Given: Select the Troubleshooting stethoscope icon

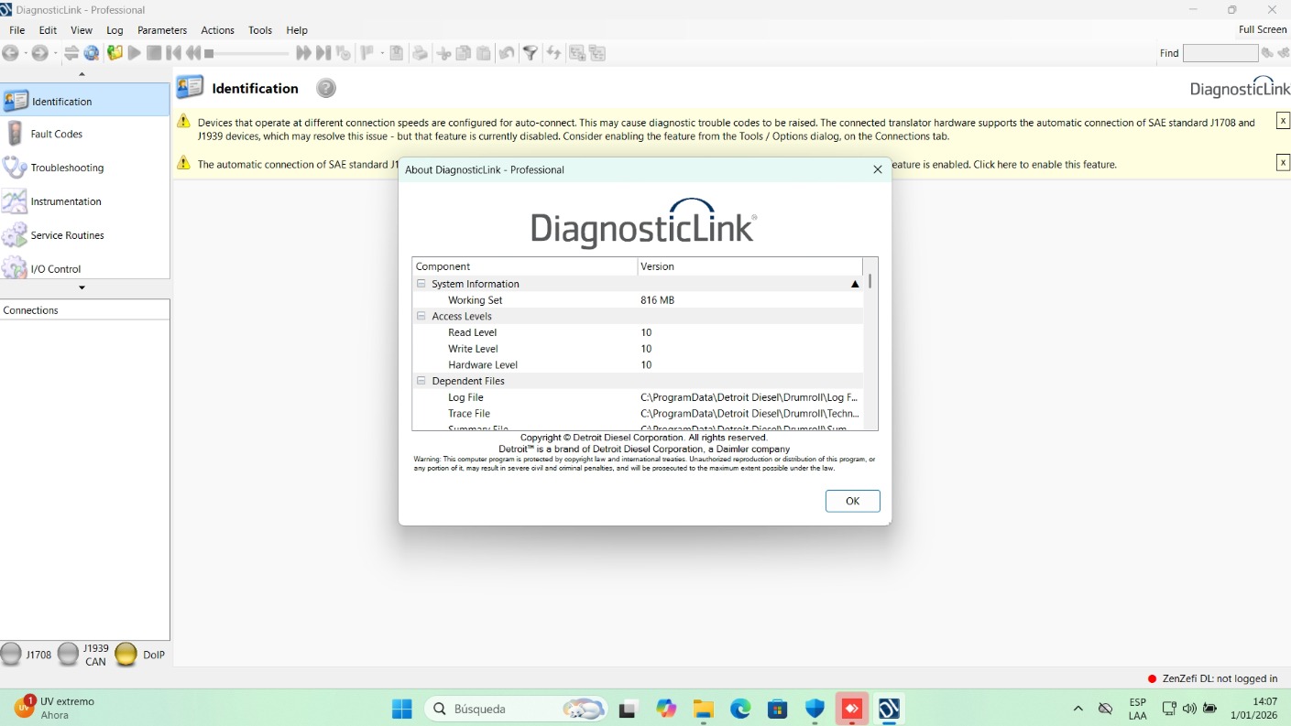Looking at the screenshot, I should [15, 168].
